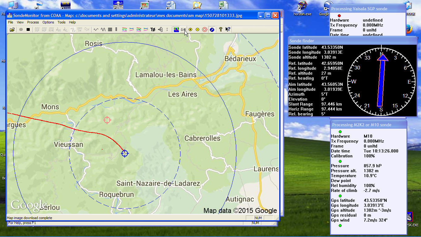Zoom out the map with yellow minus
The width and height of the screenshot is (421, 237).
click(197, 30)
